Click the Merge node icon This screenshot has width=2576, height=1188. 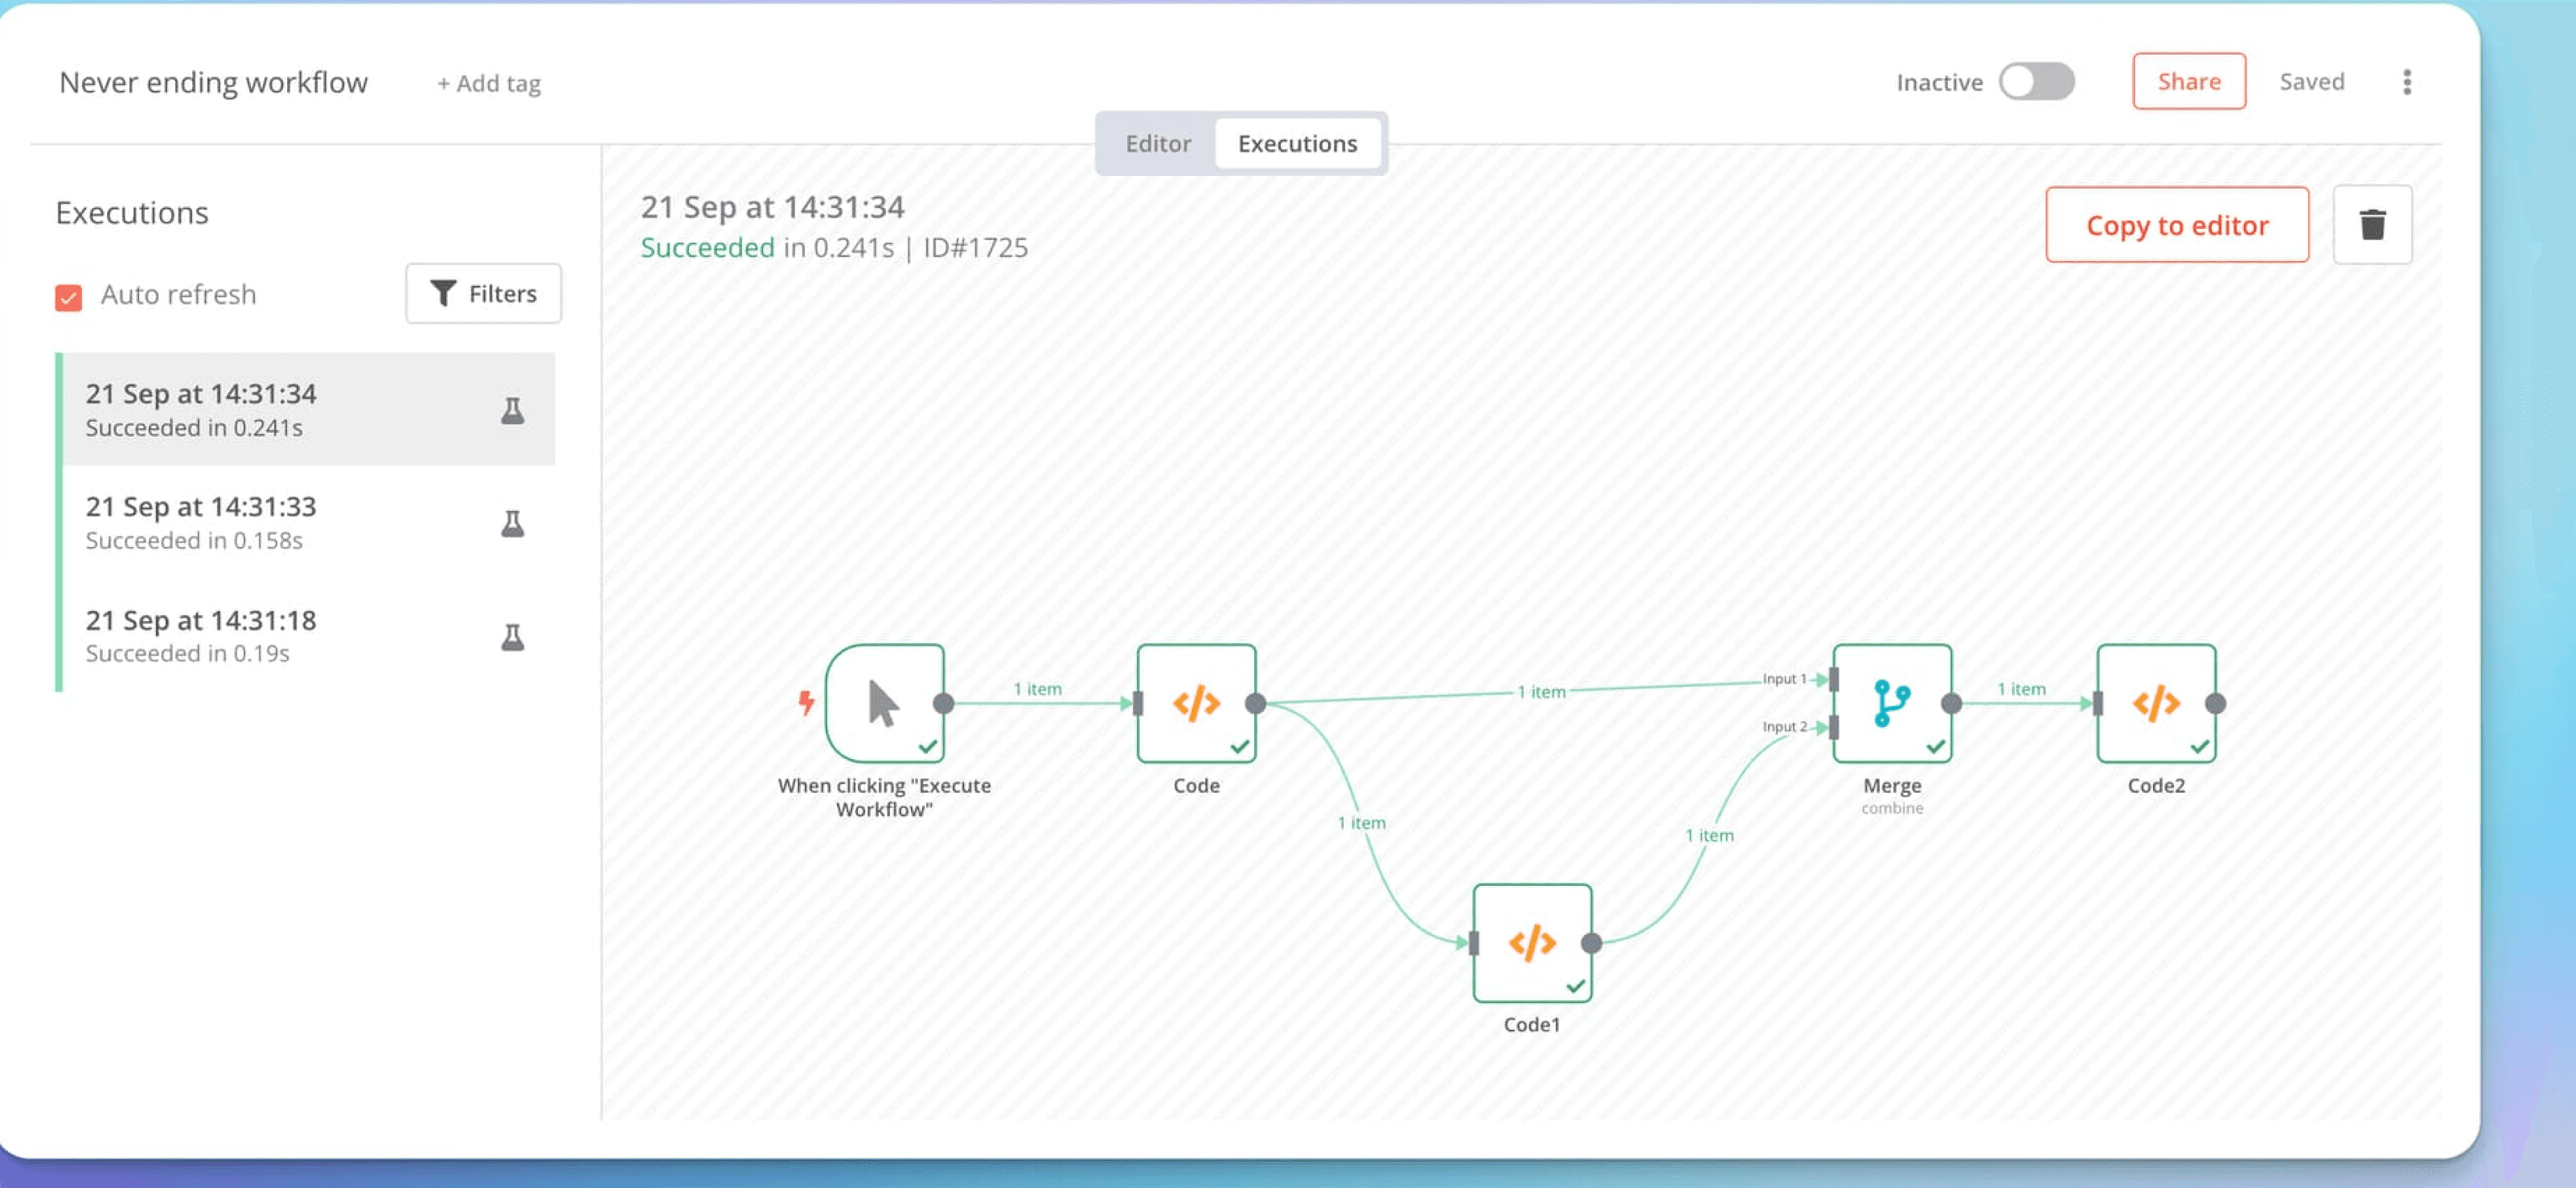(1891, 704)
